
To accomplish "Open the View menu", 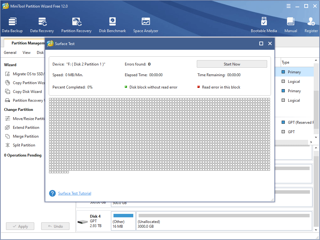I will 26,53.
